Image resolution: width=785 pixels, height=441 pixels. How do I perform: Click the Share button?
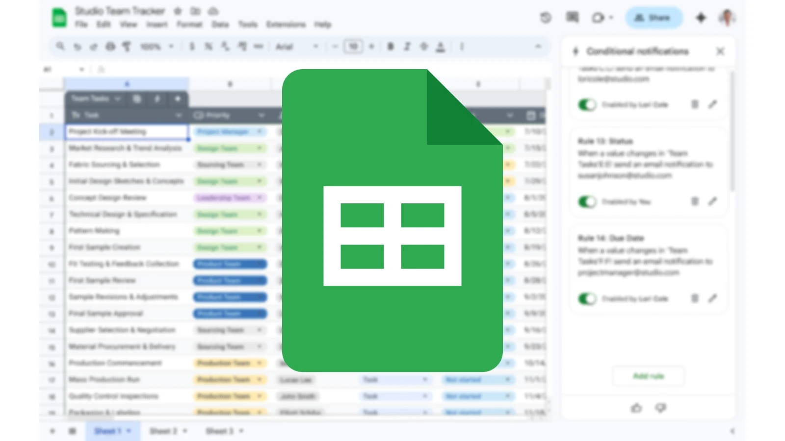[x=654, y=18]
